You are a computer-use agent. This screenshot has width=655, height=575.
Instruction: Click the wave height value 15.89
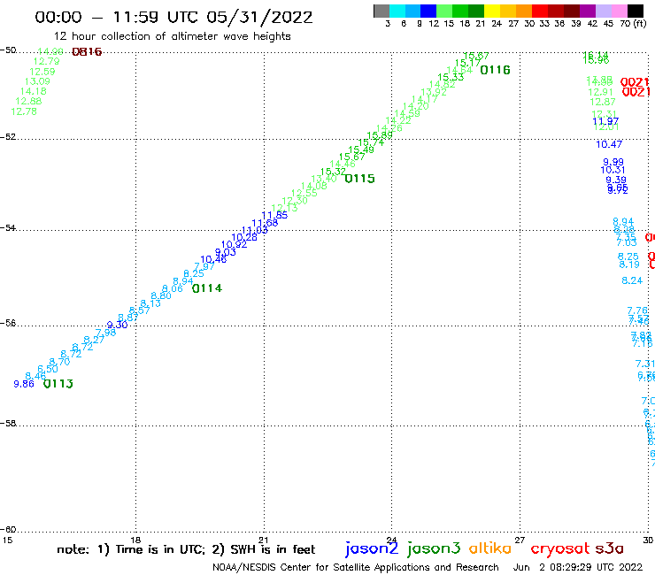[380, 135]
